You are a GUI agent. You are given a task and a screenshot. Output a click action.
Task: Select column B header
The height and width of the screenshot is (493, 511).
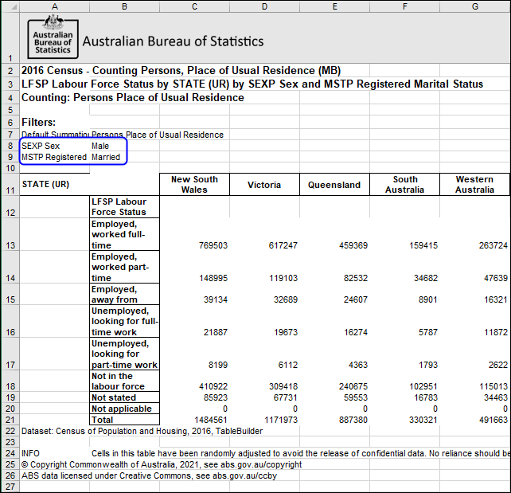[x=124, y=6]
